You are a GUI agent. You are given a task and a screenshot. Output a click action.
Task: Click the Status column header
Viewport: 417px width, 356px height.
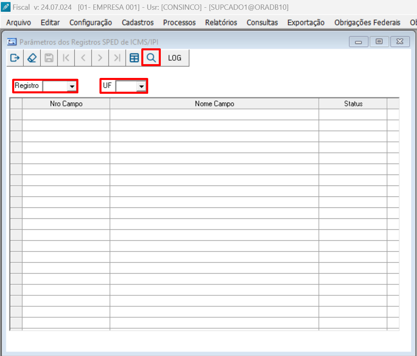point(353,104)
